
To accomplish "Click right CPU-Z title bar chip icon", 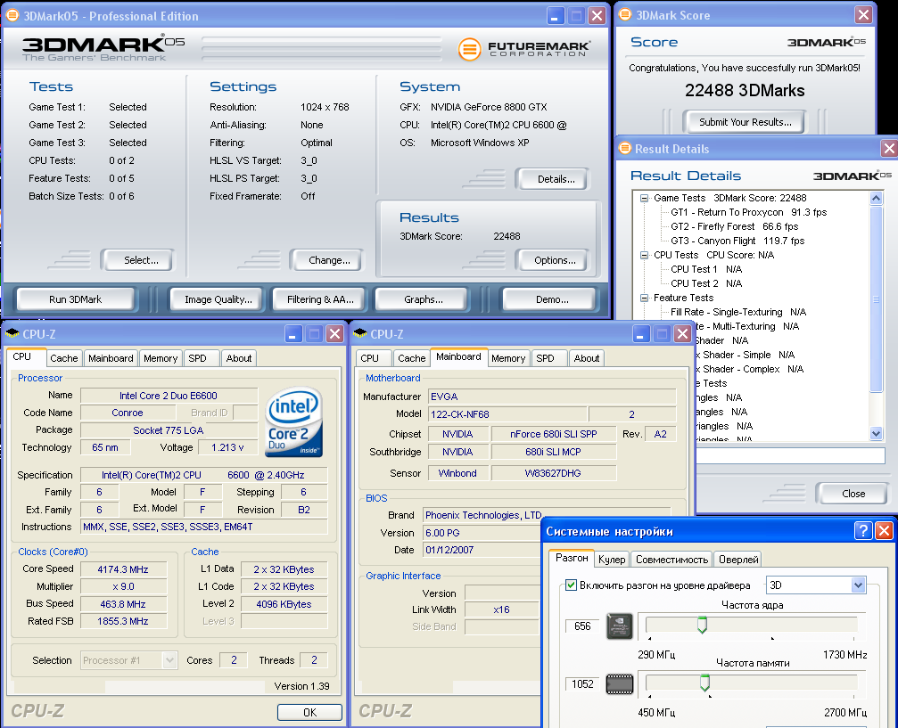I will tap(360, 333).
